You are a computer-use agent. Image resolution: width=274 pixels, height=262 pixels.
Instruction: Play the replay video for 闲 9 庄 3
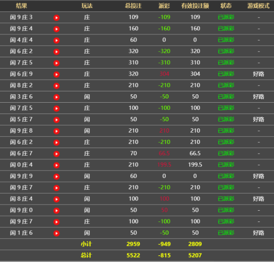57,18
